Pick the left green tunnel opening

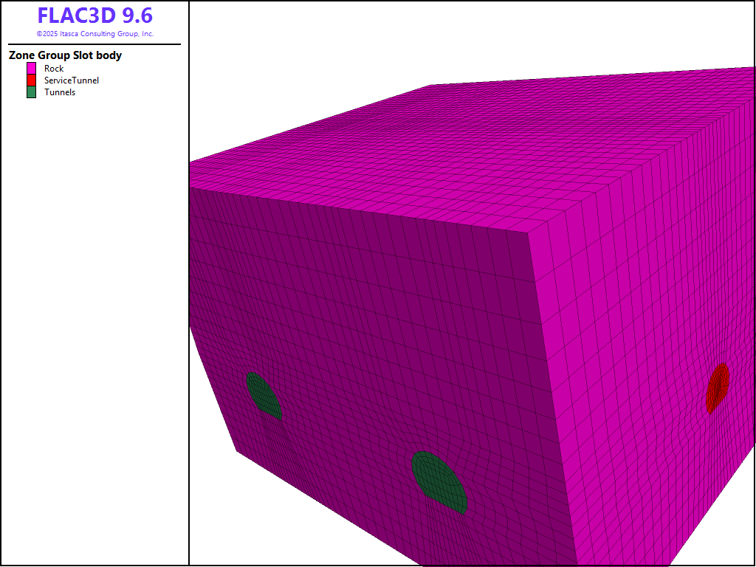click(263, 395)
